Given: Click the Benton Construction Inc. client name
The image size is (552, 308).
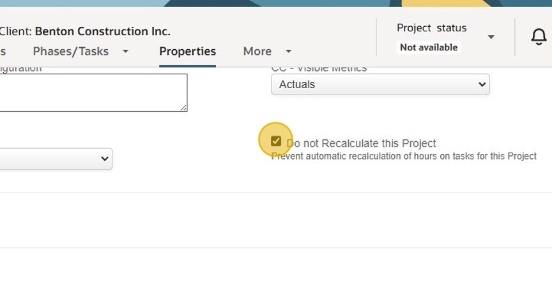Looking at the screenshot, I should coord(102,31).
